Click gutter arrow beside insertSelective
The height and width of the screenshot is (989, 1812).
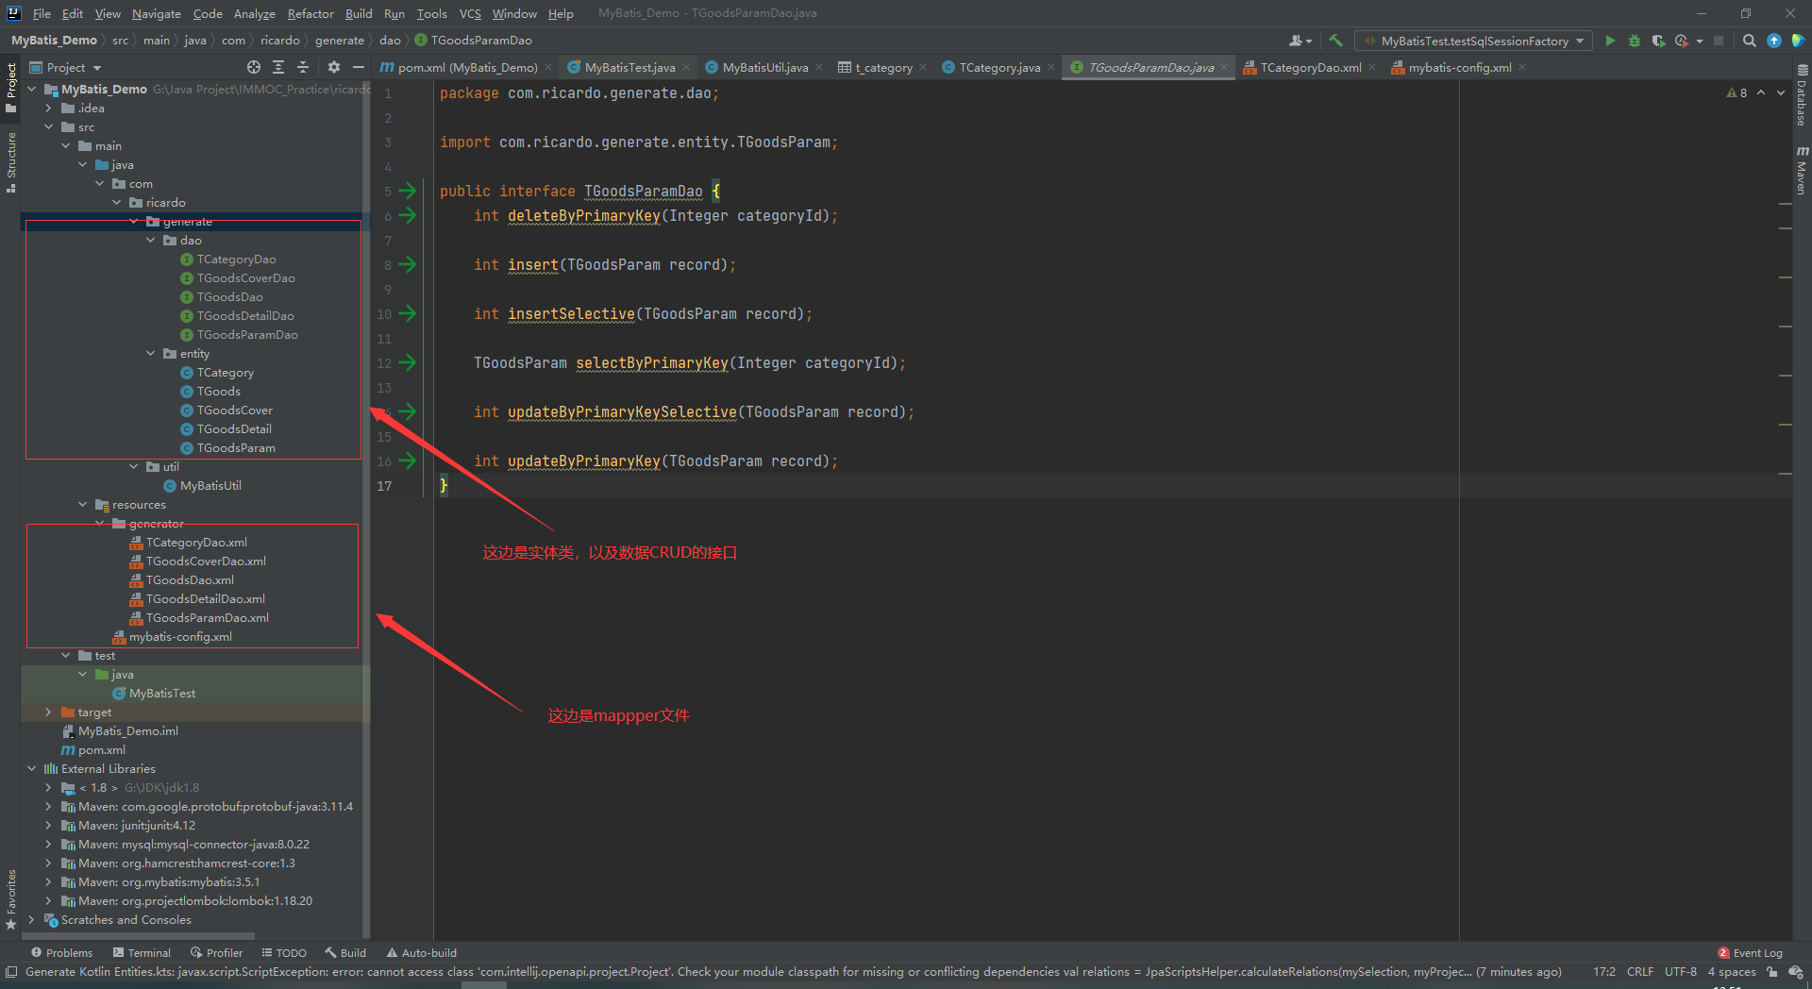(408, 313)
